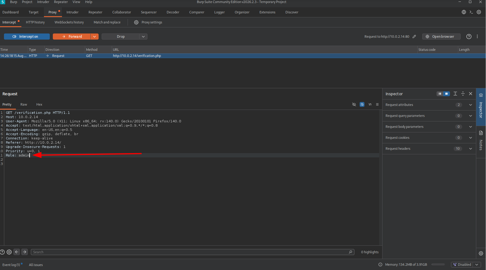
Task: Open the request editor hamburger menu
Action: point(377,104)
